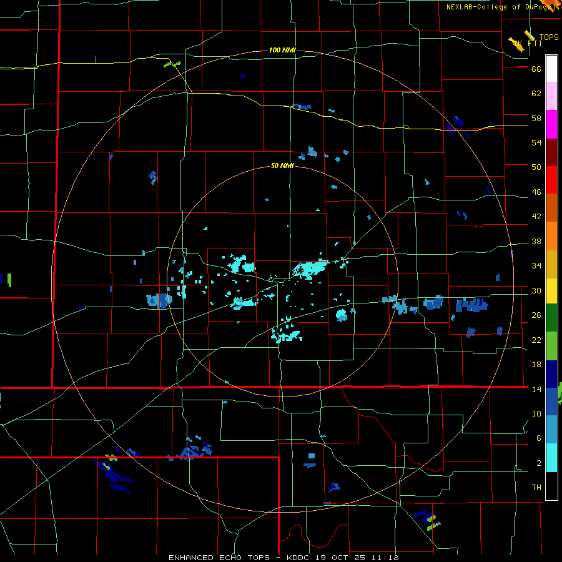
Task: Click the cyan legend color swatch
Action: tap(551, 458)
